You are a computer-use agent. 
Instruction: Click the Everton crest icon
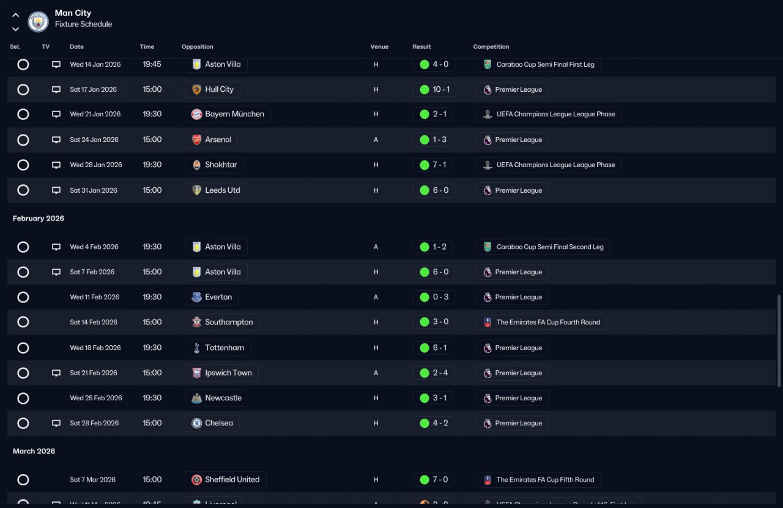(196, 297)
